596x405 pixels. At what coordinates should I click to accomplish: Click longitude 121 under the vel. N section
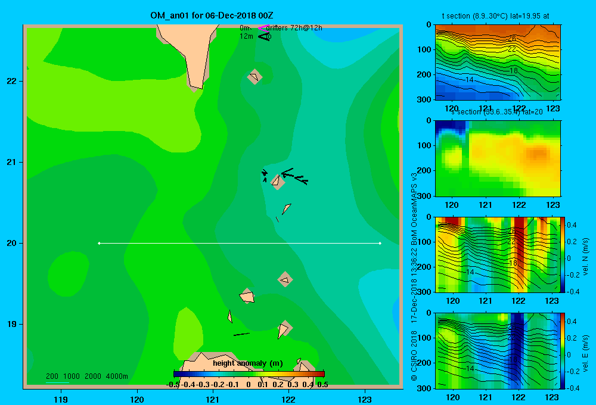pos(485,301)
